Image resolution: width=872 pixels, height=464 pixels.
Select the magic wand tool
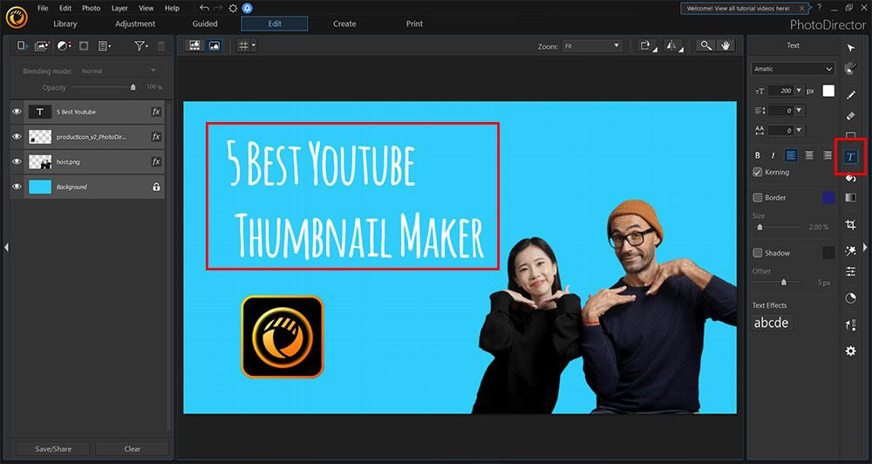tap(850, 251)
